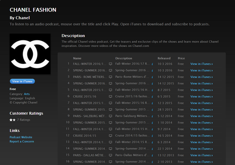Sort by the Name column header
Image resolution: width=235 pixels, height=165 pixels.
(x=77, y=58)
